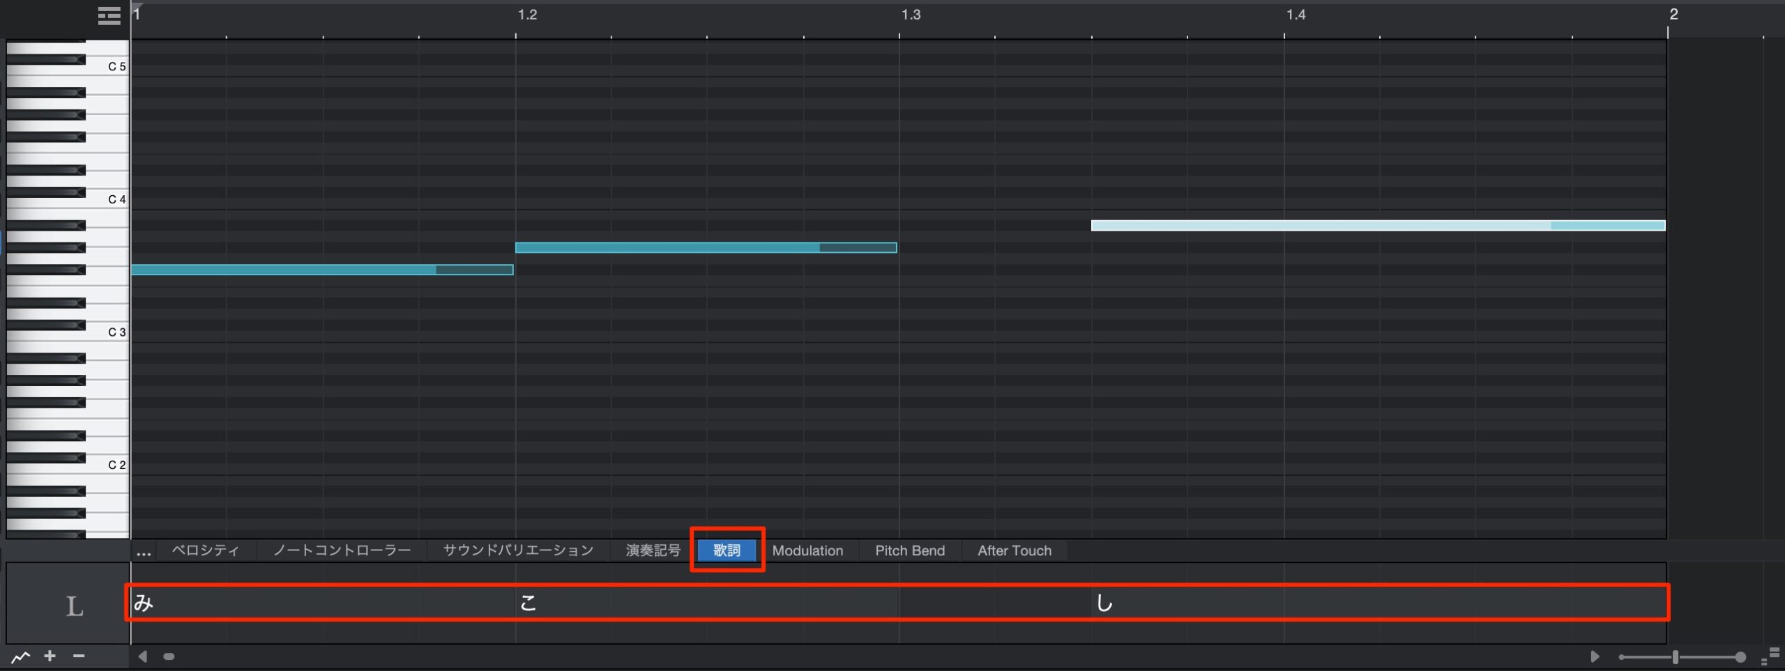Expand the lane options ellipsis button
This screenshot has height=671, width=1785.
coord(144,551)
